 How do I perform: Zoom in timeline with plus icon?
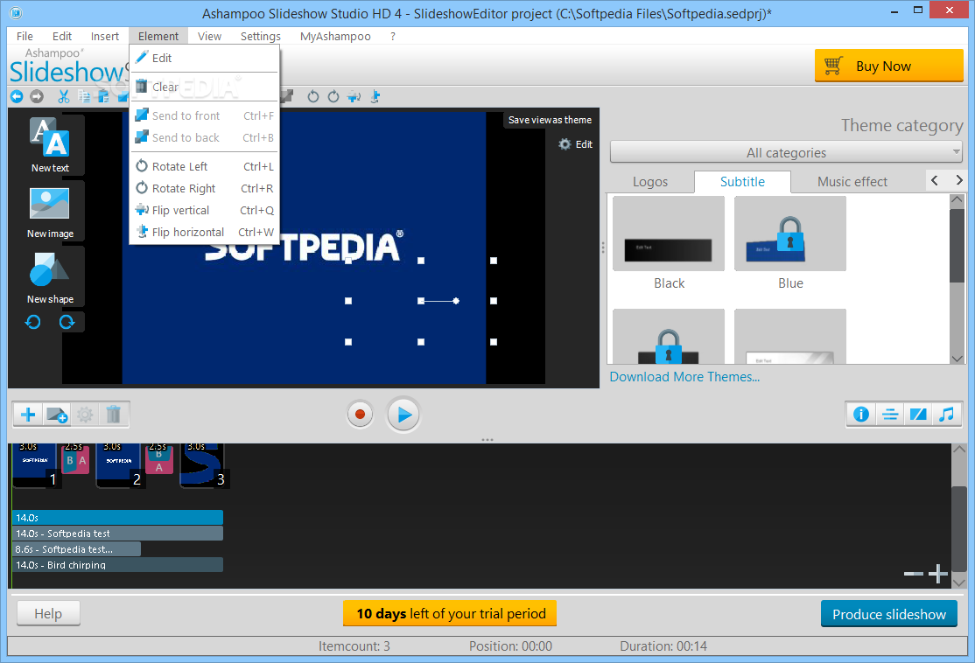(937, 574)
